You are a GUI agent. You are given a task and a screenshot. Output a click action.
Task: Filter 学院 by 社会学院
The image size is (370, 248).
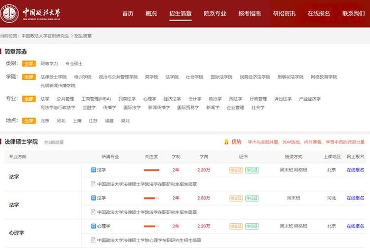[x=195, y=77]
